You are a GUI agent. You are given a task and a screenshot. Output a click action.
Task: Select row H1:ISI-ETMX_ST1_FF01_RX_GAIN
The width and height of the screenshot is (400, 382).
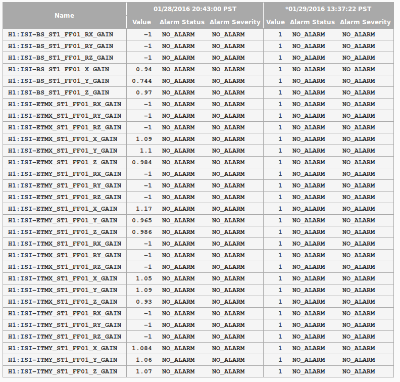tap(198, 104)
